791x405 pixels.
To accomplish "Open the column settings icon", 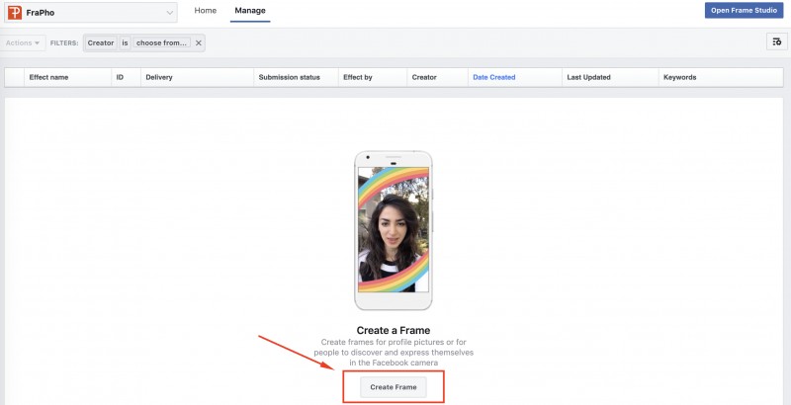I will pyautogui.click(x=777, y=41).
